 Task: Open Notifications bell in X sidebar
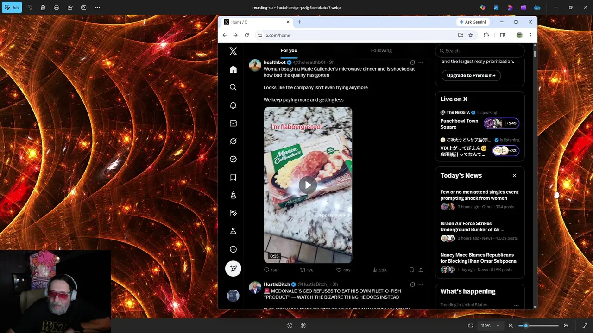pos(233,105)
